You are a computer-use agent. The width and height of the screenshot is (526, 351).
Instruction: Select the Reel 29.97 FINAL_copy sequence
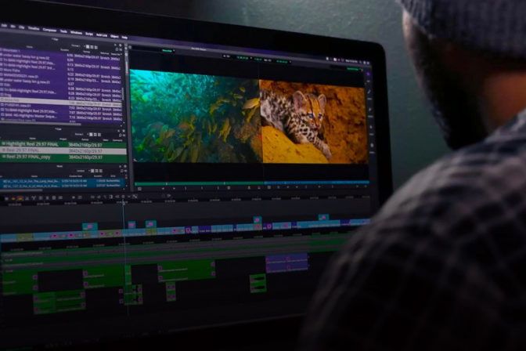point(63,157)
